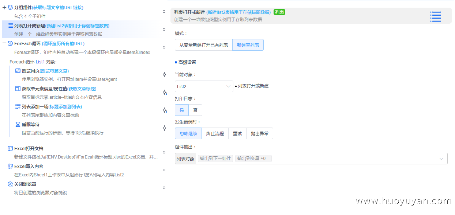Click the layers icon of 分组组件

point(10,7)
